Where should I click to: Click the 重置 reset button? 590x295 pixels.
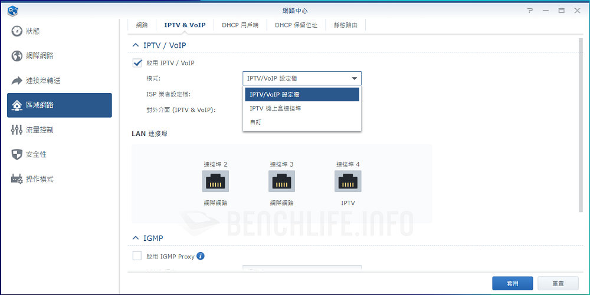(558, 283)
